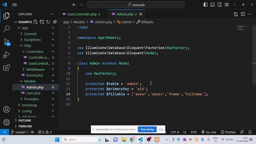Click the example command center search box
The image size is (256, 144).
click(136, 5)
